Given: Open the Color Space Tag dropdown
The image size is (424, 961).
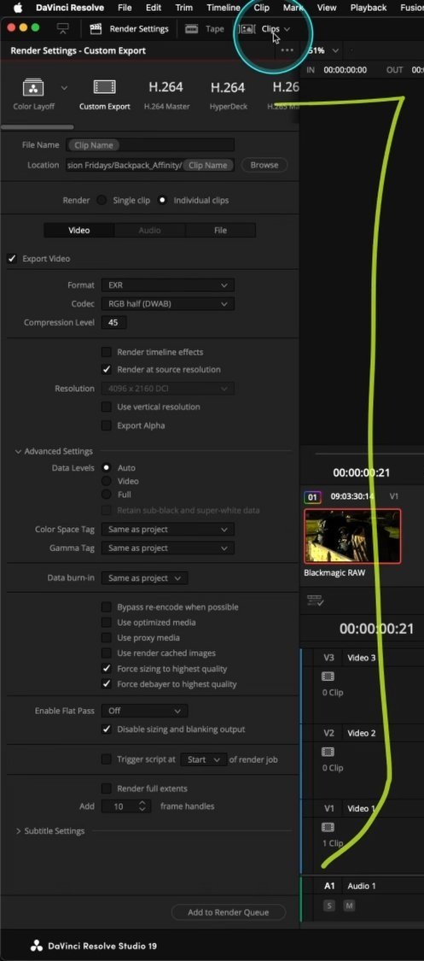Looking at the screenshot, I should 168,530.
